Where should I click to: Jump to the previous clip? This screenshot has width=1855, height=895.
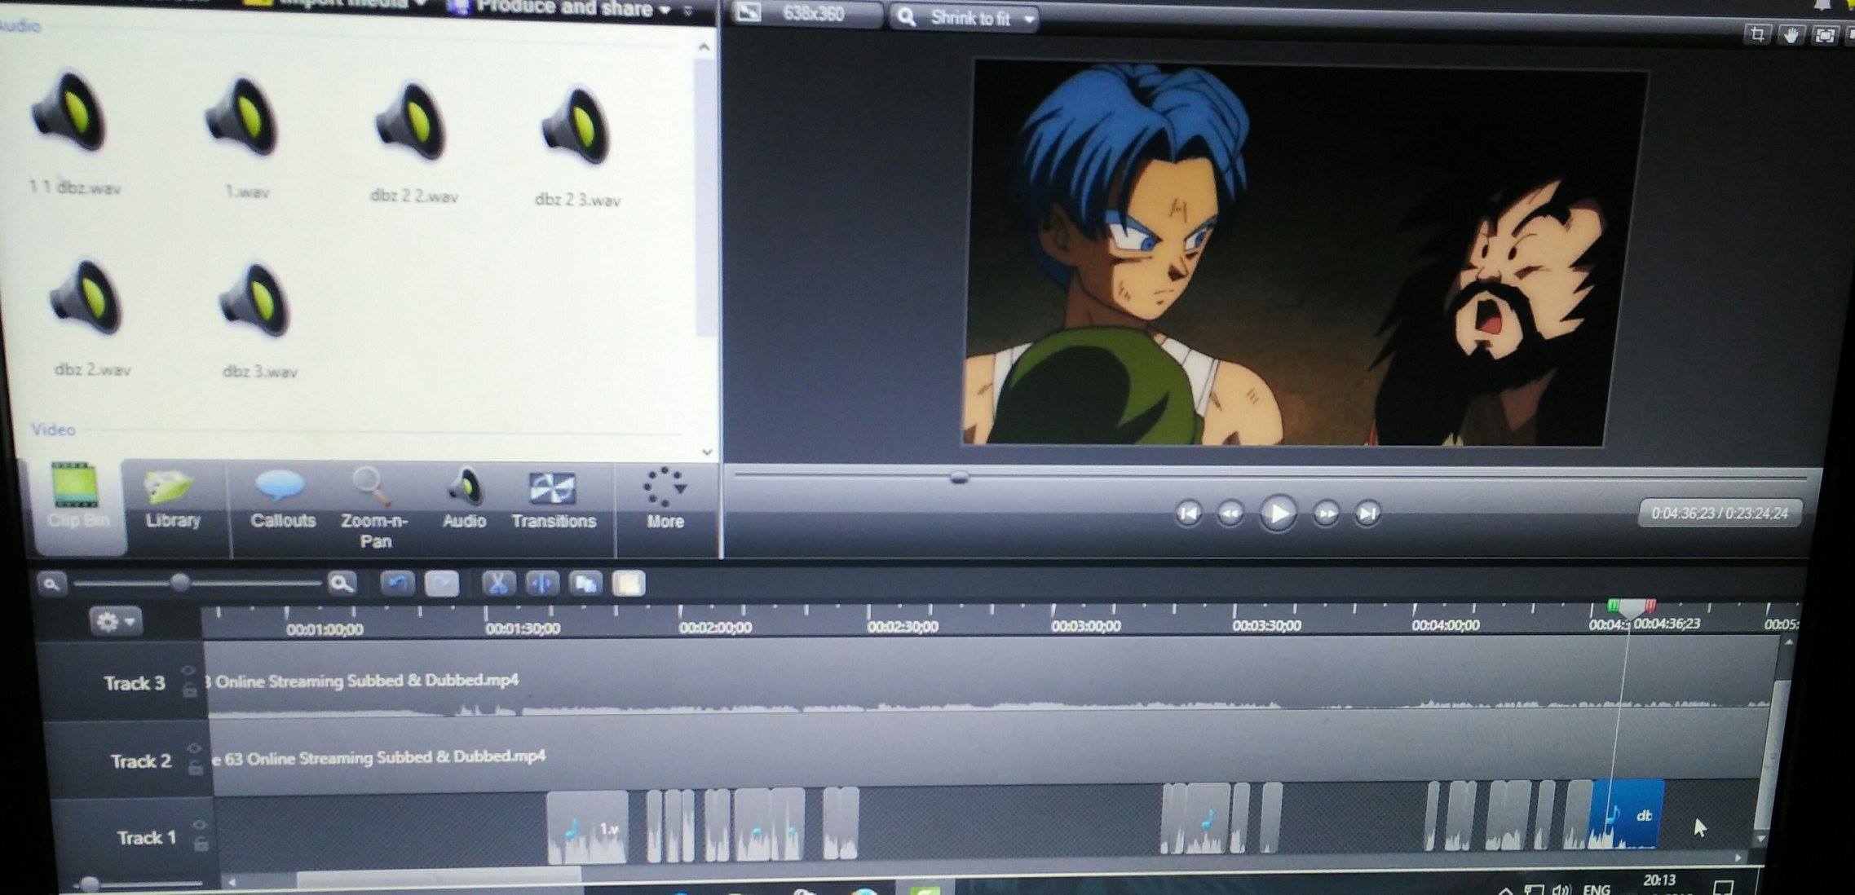[1187, 514]
